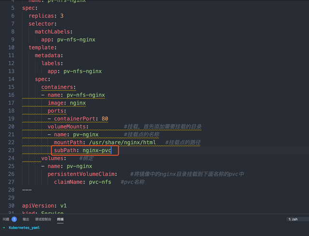Click the volumeMounts key
The width and height of the screenshot is (309, 236).
tap(67, 127)
